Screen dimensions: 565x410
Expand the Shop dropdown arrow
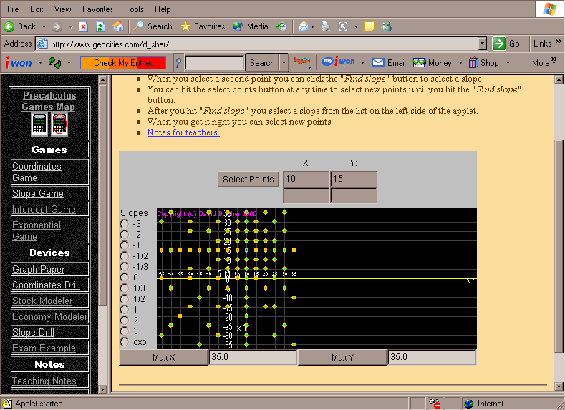coord(508,63)
